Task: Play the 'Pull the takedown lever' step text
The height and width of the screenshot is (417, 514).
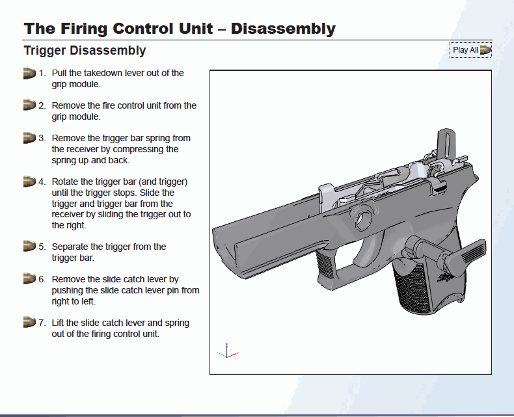Action: point(117,79)
